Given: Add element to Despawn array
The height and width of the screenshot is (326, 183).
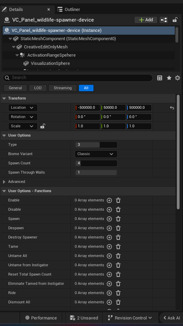Looking at the screenshot, I should coord(109,228).
